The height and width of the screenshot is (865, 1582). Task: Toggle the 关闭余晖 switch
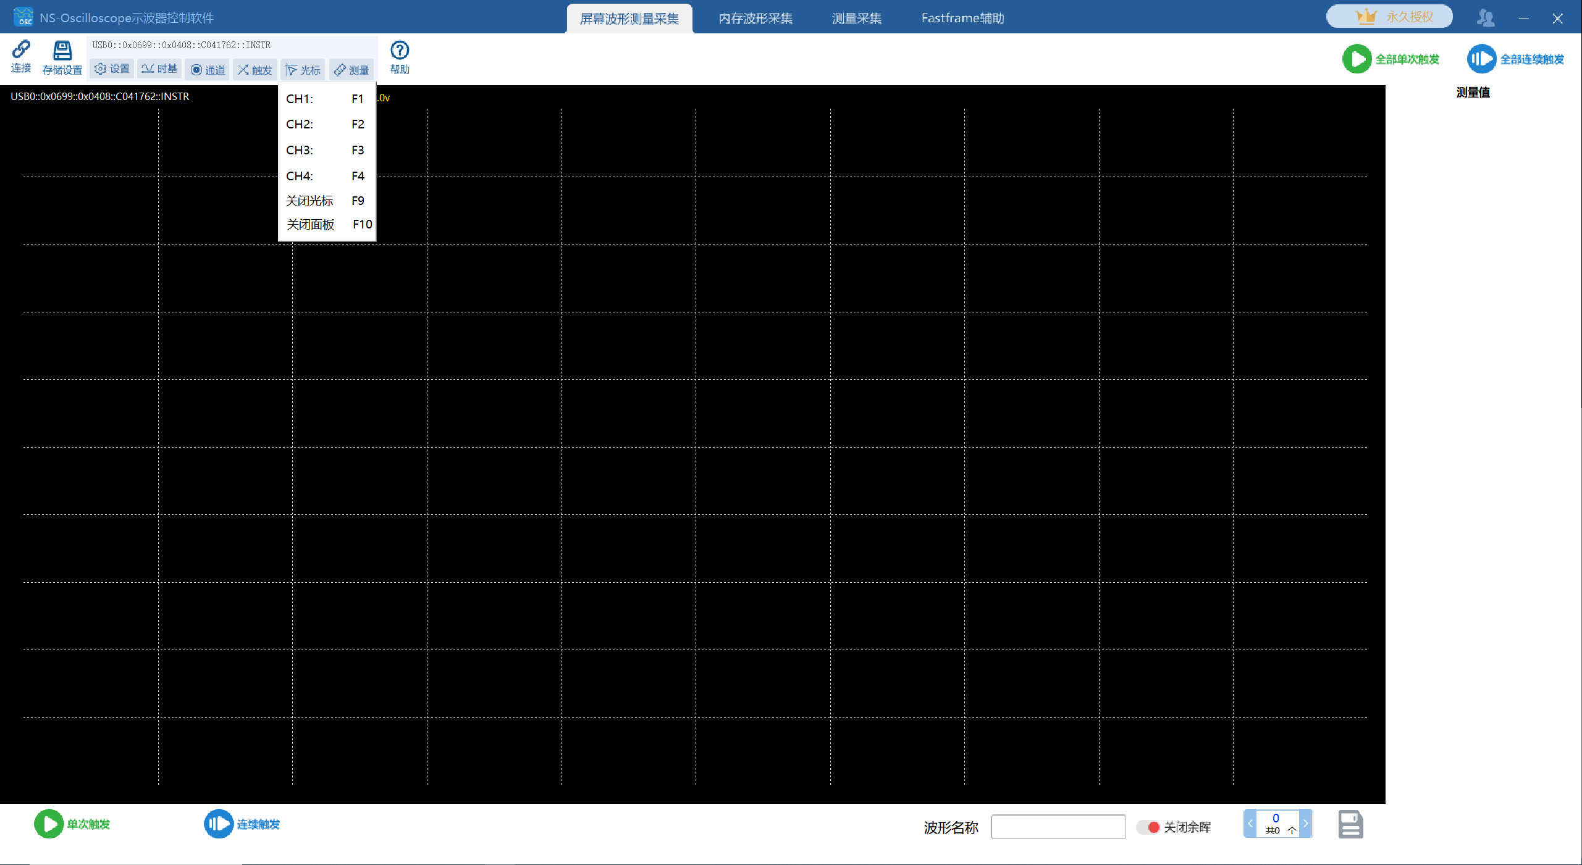(1148, 827)
